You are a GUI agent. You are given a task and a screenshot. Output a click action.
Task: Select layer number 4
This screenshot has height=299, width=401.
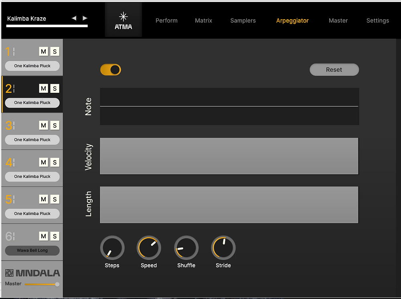pyautogui.click(x=9, y=163)
